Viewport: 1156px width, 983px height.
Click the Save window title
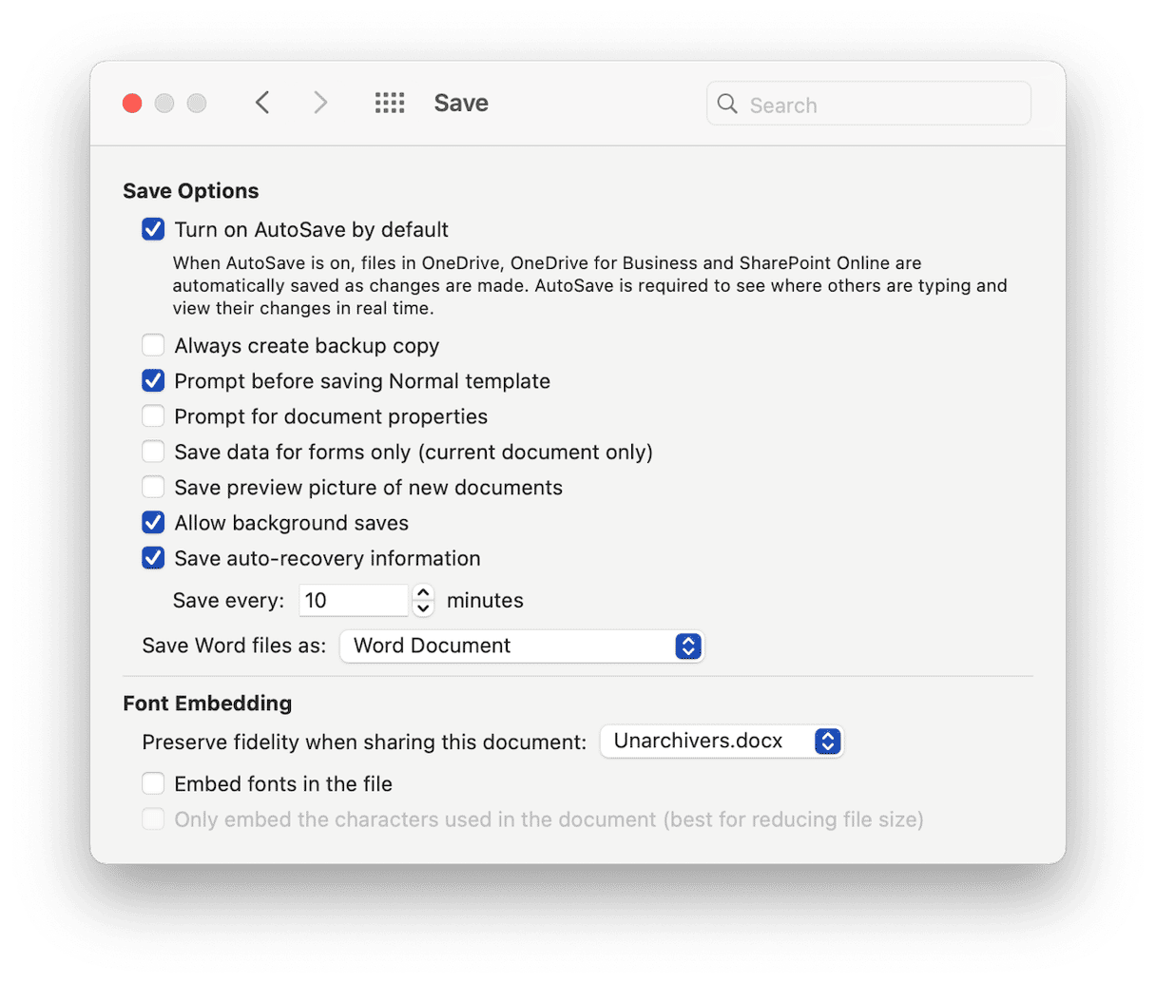click(x=461, y=103)
